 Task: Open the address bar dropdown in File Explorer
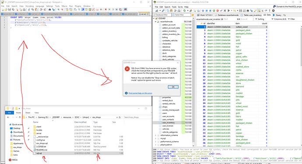point(117,117)
